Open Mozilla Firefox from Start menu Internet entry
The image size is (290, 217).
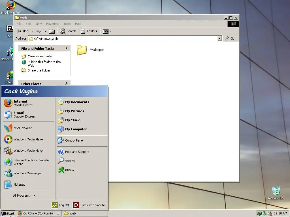(29, 103)
